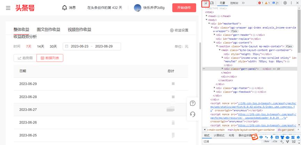Screen dimensions: 301x145
Task: Open the IME skin shirt icon
Action: click(282, 137)
